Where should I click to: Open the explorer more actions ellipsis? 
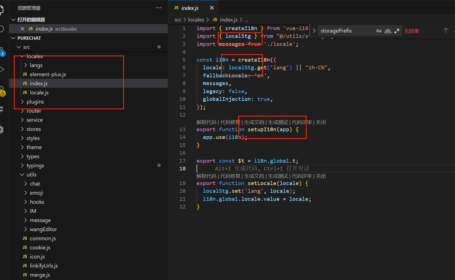[159, 8]
